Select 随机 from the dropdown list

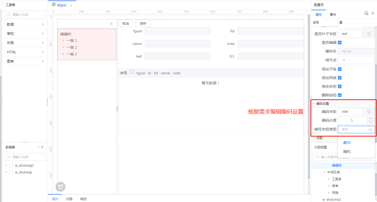coord(347,152)
